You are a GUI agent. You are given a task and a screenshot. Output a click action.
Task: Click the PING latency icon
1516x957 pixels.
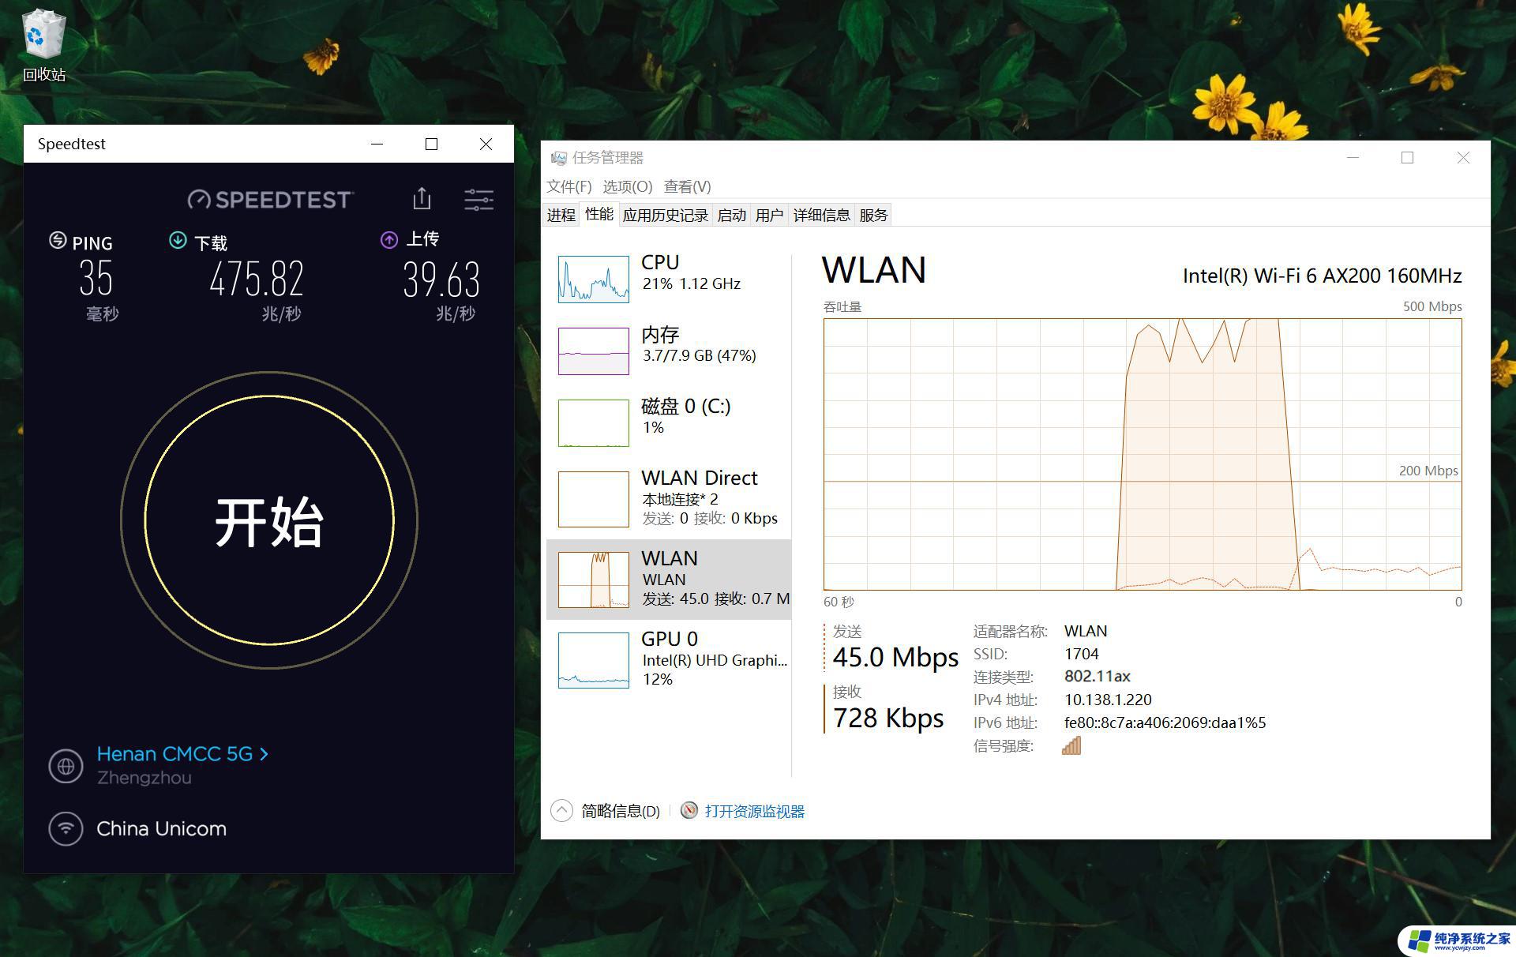click(x=58, y=241)
